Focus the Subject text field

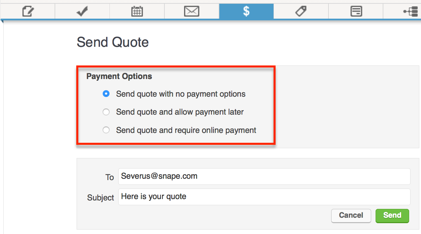click(x=264, y=197)
